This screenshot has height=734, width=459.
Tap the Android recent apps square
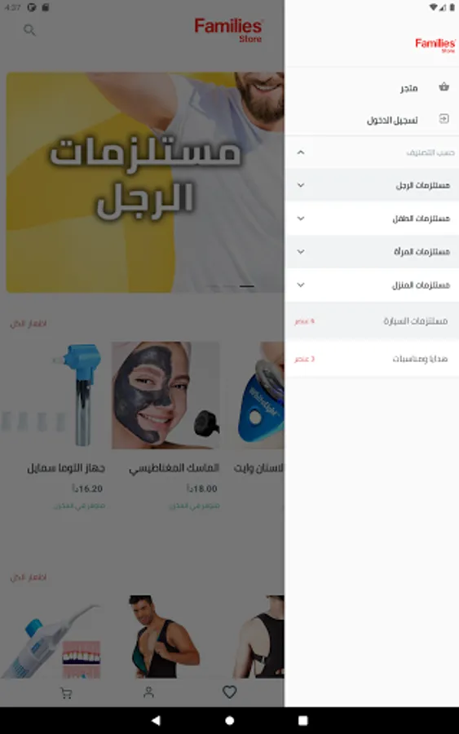click(x=302, y=720)
